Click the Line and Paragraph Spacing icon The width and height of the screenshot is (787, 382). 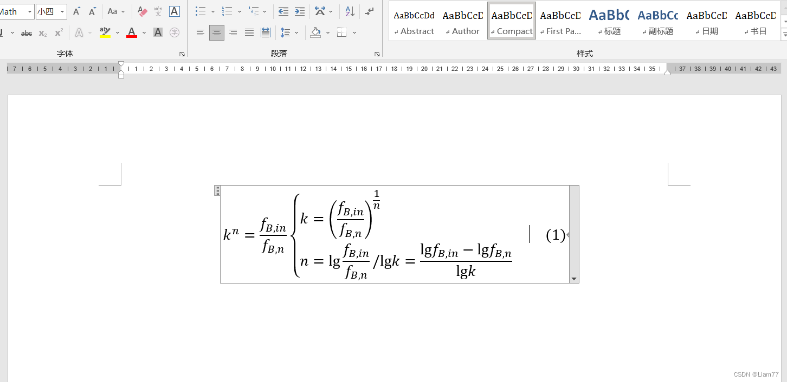(x=286, y=33)
